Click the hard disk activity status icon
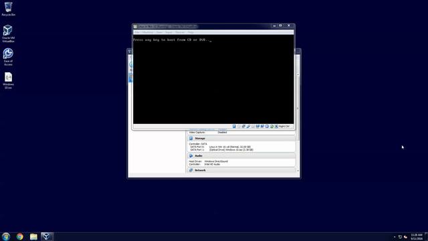This screenshot has height=241, width=428. pyautogui.click(x=234, y=127)
